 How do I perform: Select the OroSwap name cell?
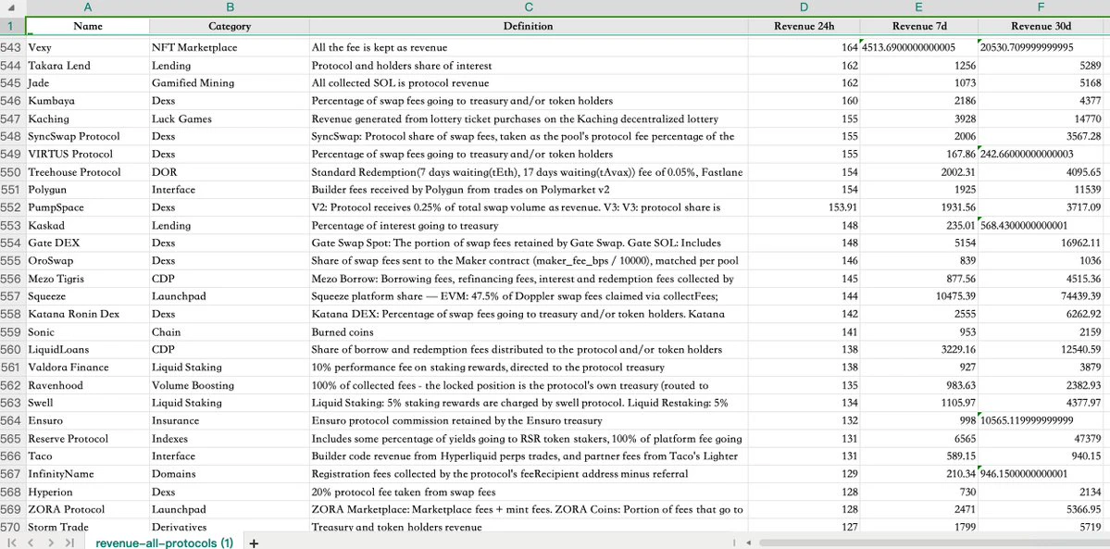pos(88,261)
